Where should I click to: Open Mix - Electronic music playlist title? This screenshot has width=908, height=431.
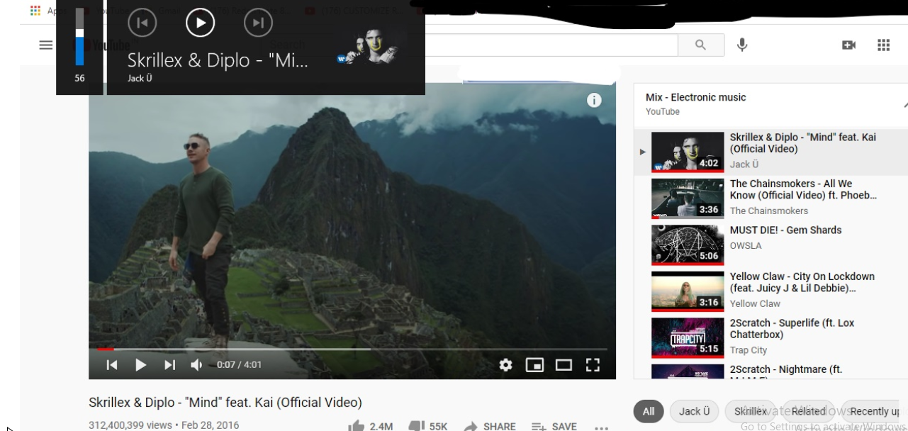(695, 97)
